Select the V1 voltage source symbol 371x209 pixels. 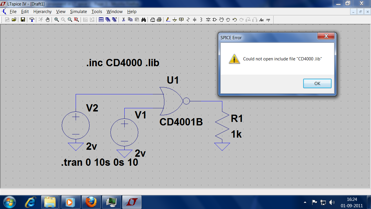point(124,132)
